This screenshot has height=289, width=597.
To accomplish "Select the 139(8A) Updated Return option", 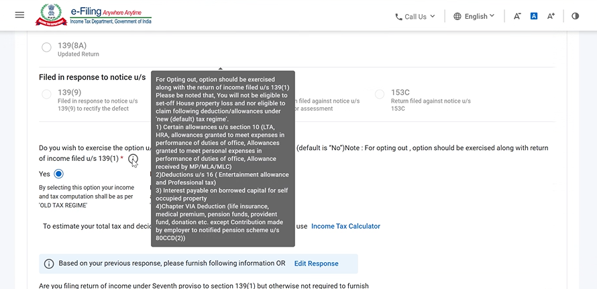I will [x=46, y=47].
